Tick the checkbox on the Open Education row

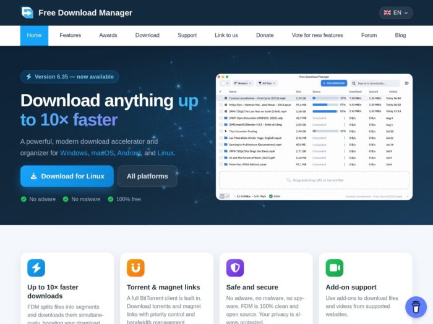tap(221, 118)
